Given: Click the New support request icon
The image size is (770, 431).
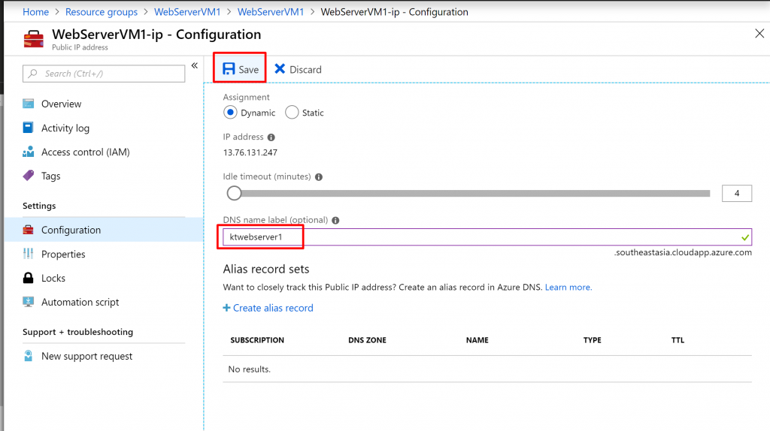Looking at the screenshot, I should (x=29, y=355).
